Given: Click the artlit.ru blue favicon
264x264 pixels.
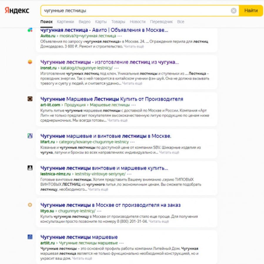Looking at the screenshot, I should (30, 237).
